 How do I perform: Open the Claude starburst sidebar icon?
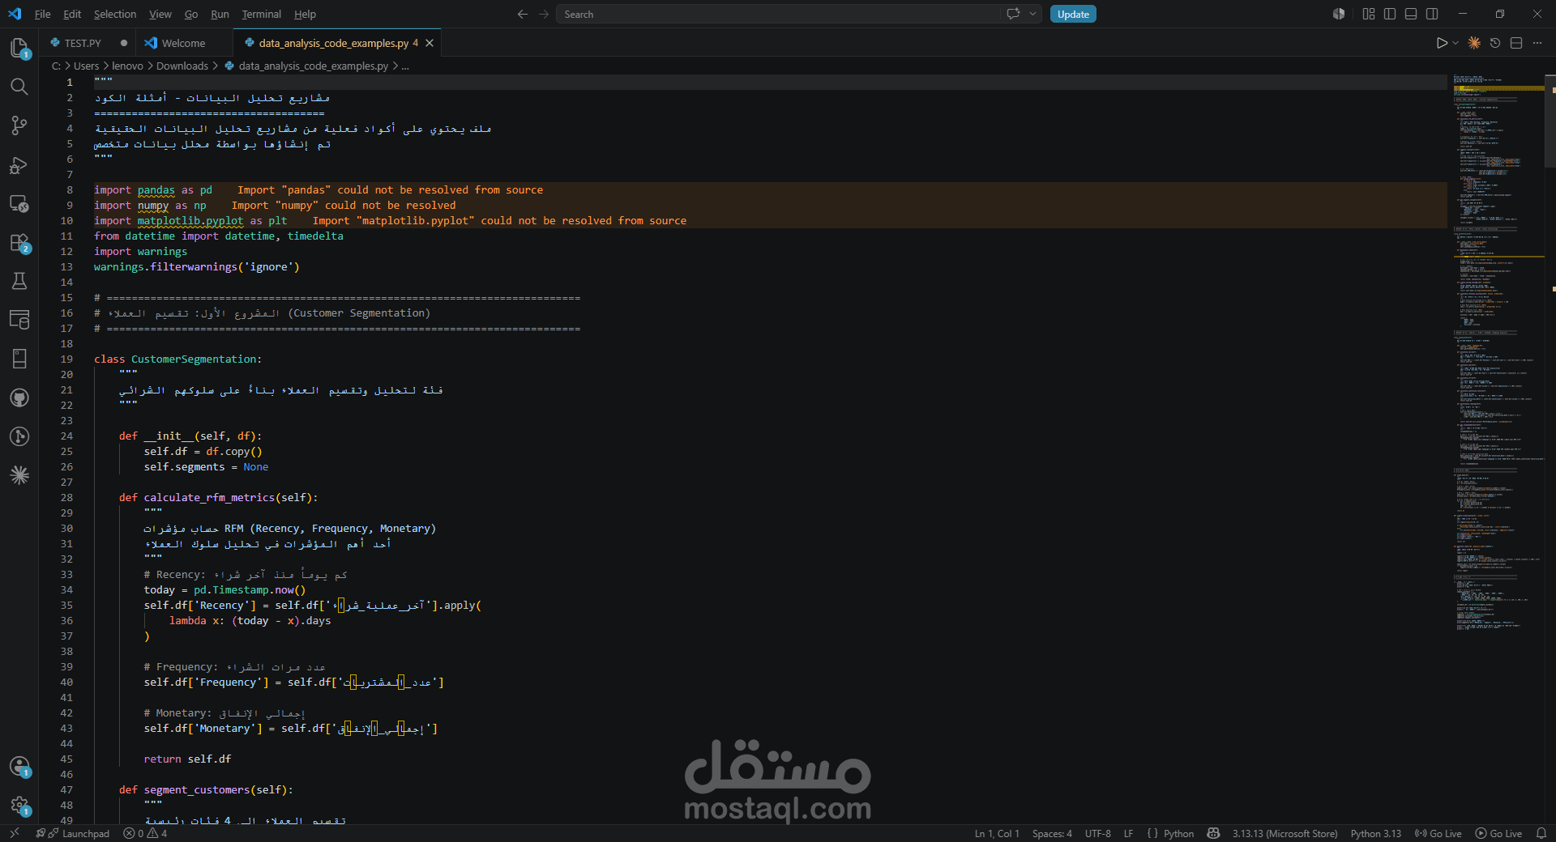[x=19, y=475]
